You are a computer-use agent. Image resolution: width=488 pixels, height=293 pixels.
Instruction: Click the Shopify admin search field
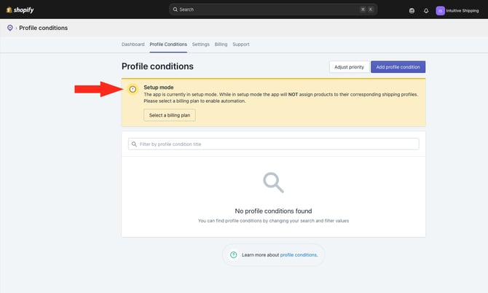[273, 9]
